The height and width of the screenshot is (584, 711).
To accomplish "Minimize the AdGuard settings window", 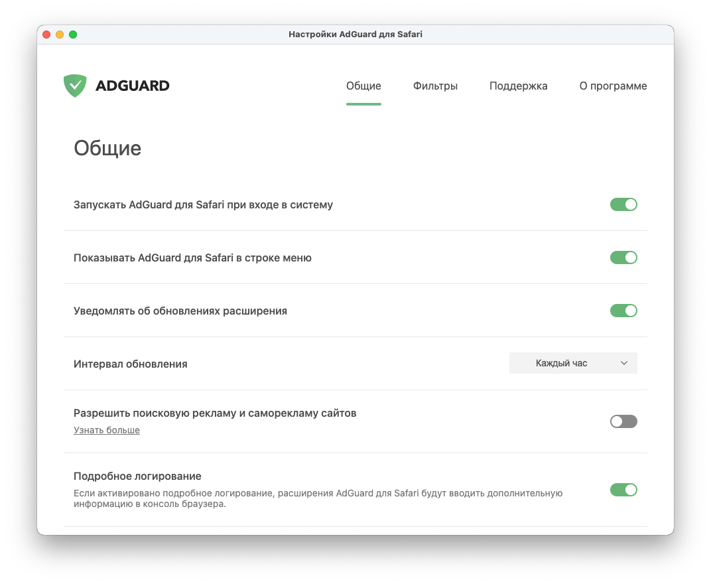I will [60, 35].
